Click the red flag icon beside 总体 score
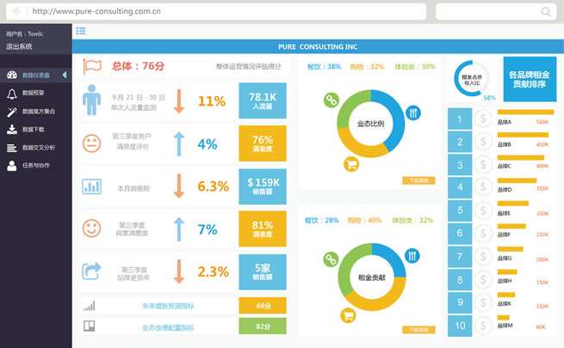 pos(93,66)
